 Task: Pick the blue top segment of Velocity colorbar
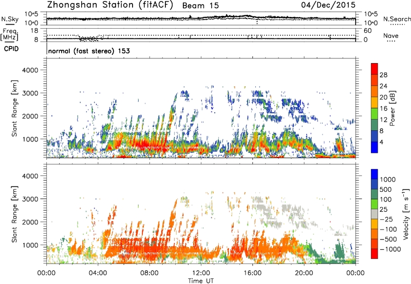click(x=375, y=174)
